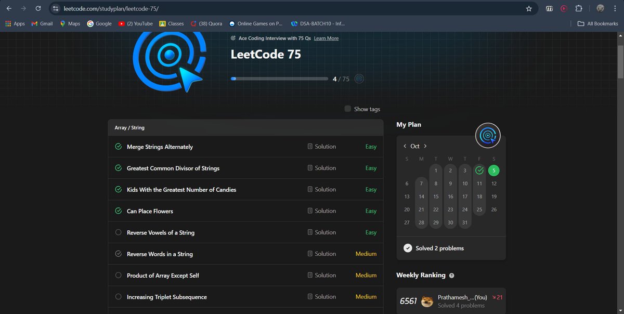Image resolution: width=624 pixels, height=314 pixels.
Task: Open the Online Games bookmark
Action: 256,23
